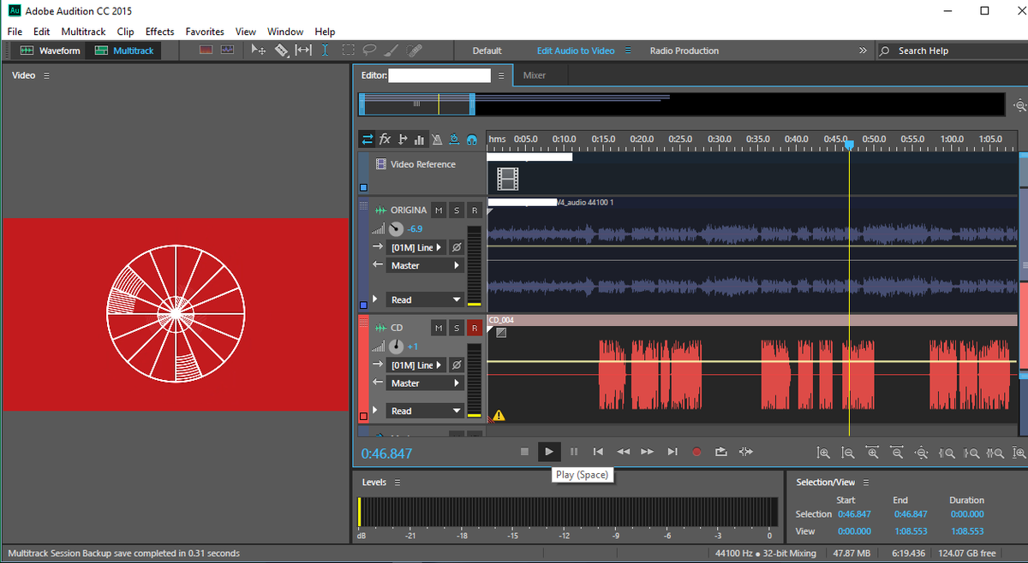
Task: Open CD track input [01M] Line dropdown
Action: [x=417, y=365]
